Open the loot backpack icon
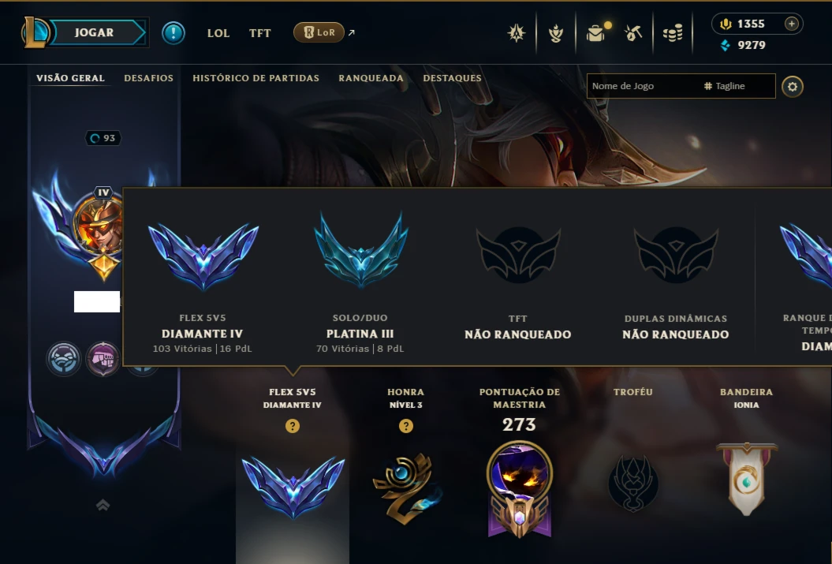The image size is (832, 564). [x=595, y=33]
